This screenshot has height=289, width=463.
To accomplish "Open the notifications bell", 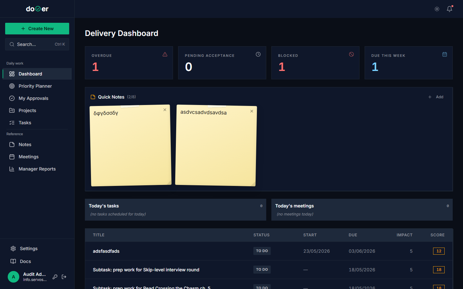I will coord(449,9).
